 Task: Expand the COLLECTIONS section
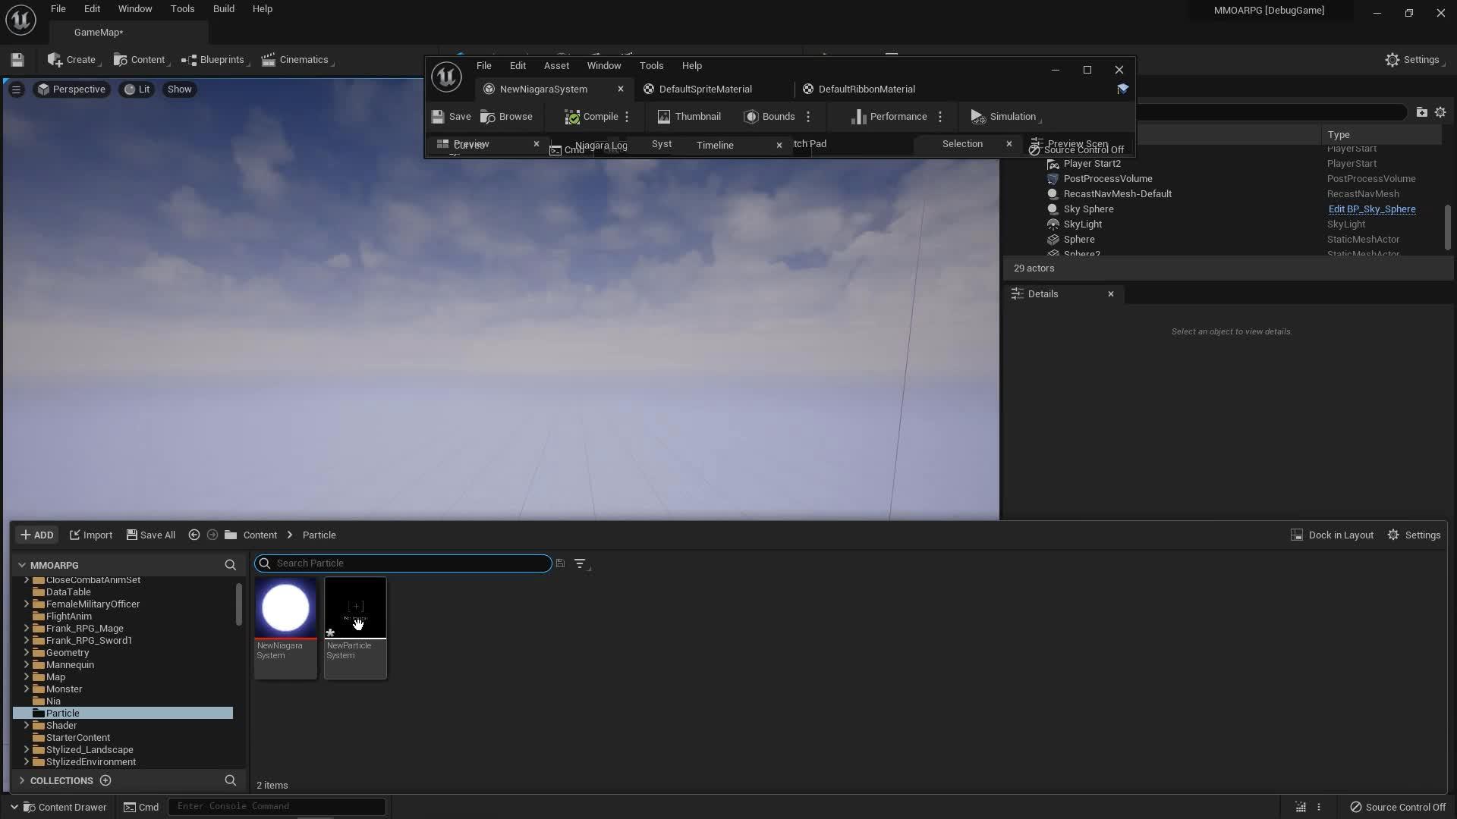tap(22, 780)
